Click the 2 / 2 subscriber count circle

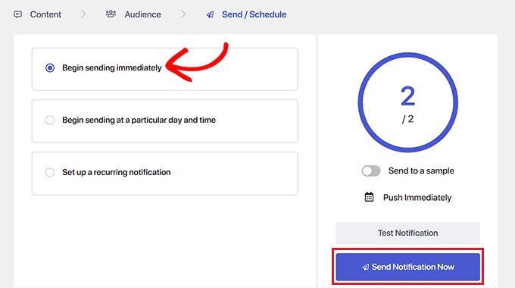tap(407, 102)
